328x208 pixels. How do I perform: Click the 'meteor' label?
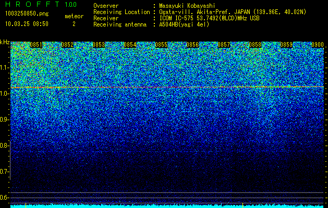(74, 16)
